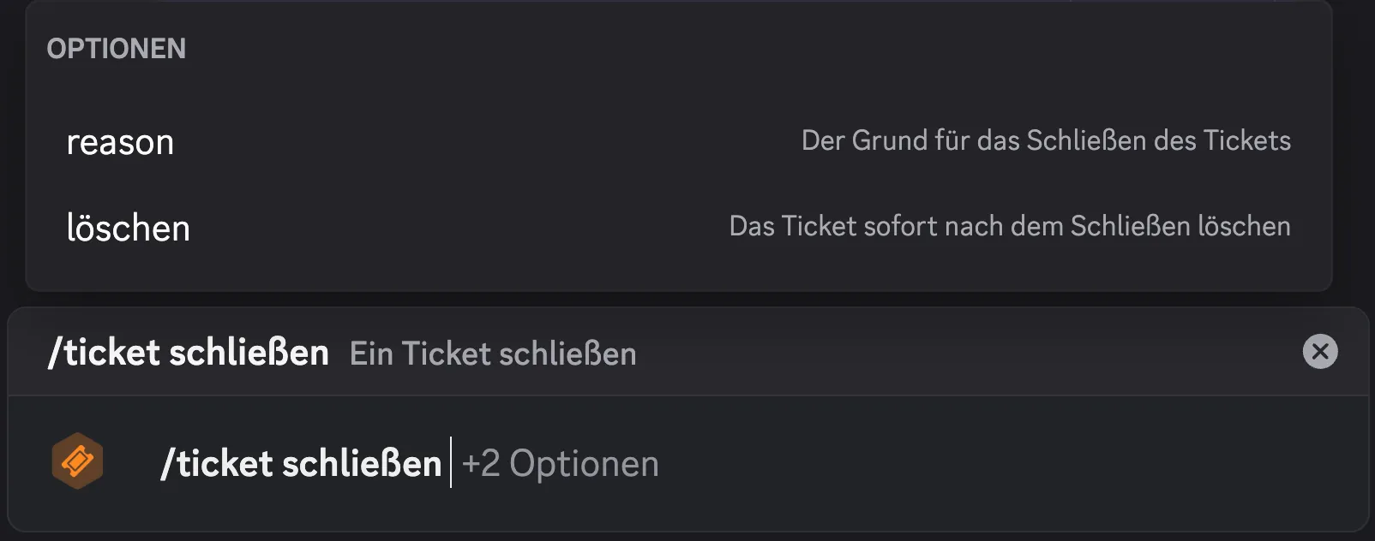The image size is (1375, 541).
Task: Click the Ein Ticket schließen subtitle
Action: tap(492, 353)
